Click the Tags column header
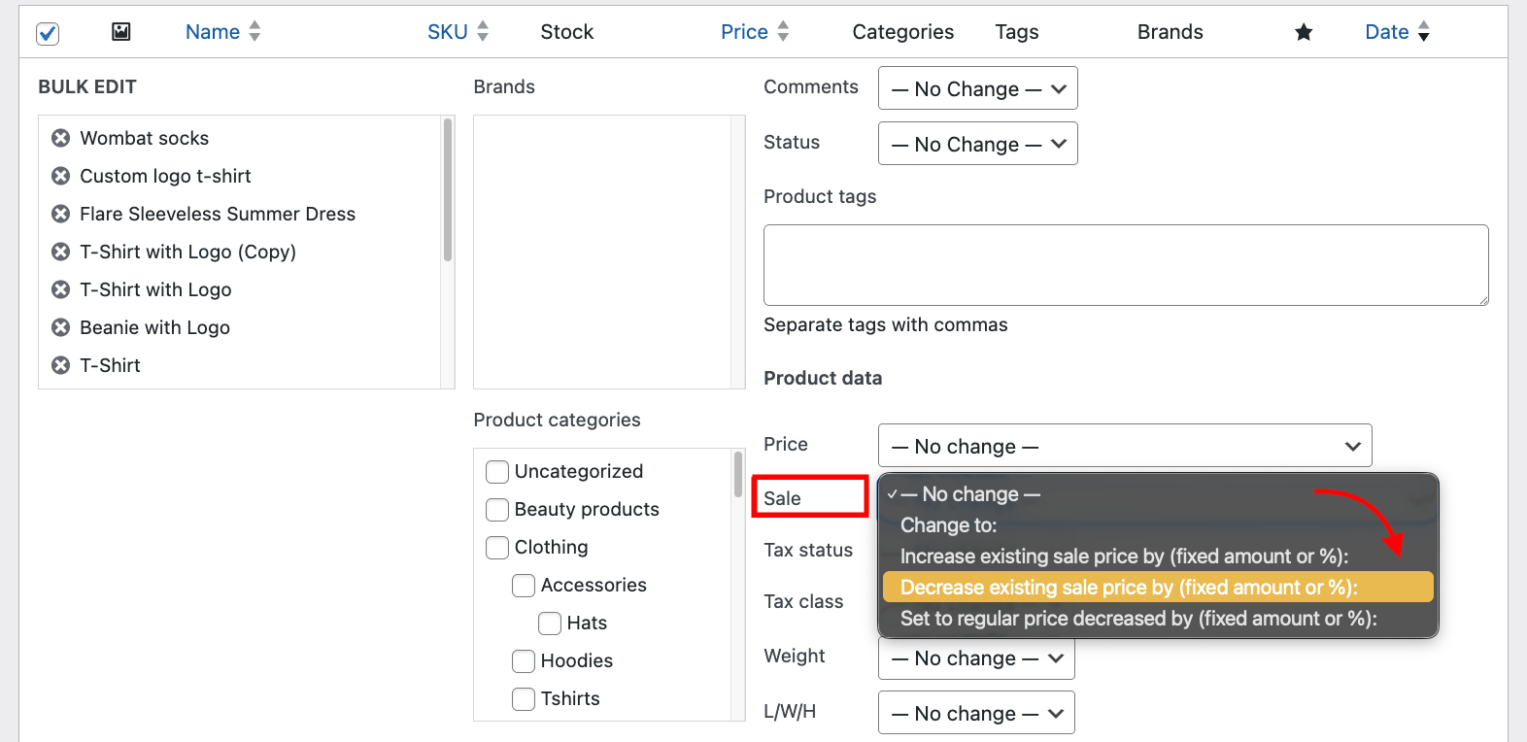Image resolution: width=1527 pixels, height=742 pixels. pos(1017,32)
